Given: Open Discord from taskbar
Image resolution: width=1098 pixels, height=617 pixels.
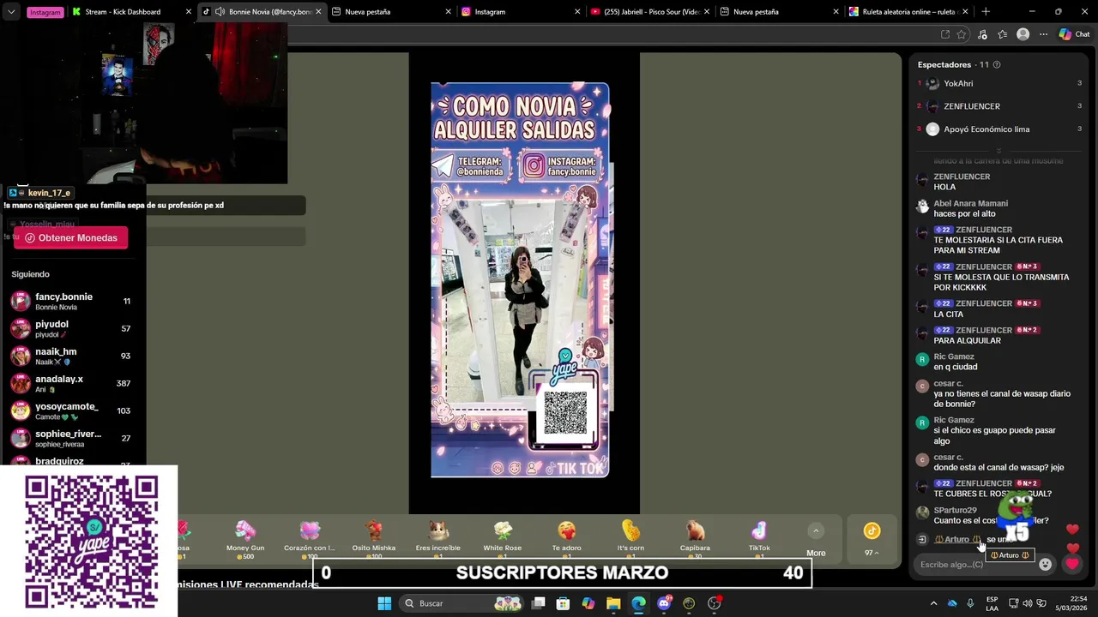Looking at the screenshot, I should click(663, 603).
